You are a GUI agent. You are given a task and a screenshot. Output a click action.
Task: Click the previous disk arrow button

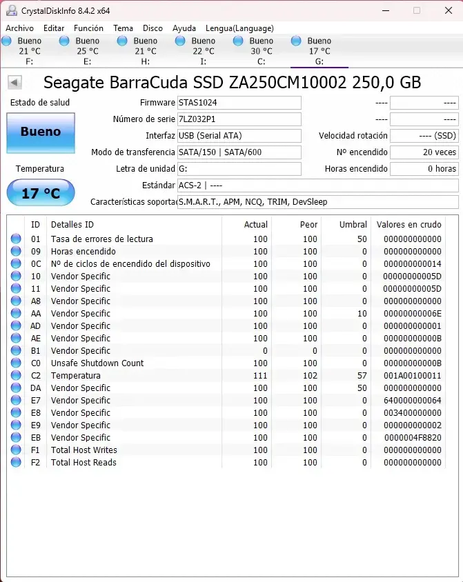click(15, 82)
